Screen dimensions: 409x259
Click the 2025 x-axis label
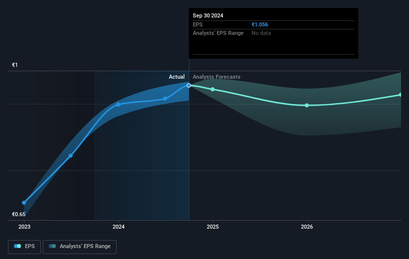click(213, 227)
